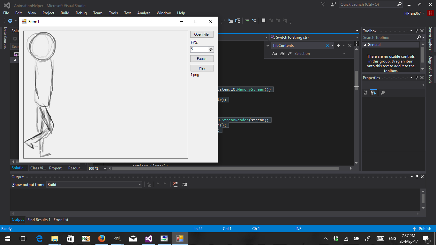Open the Debug menu
The width and height of the screenshot is (436, 245).
(81, 13)
